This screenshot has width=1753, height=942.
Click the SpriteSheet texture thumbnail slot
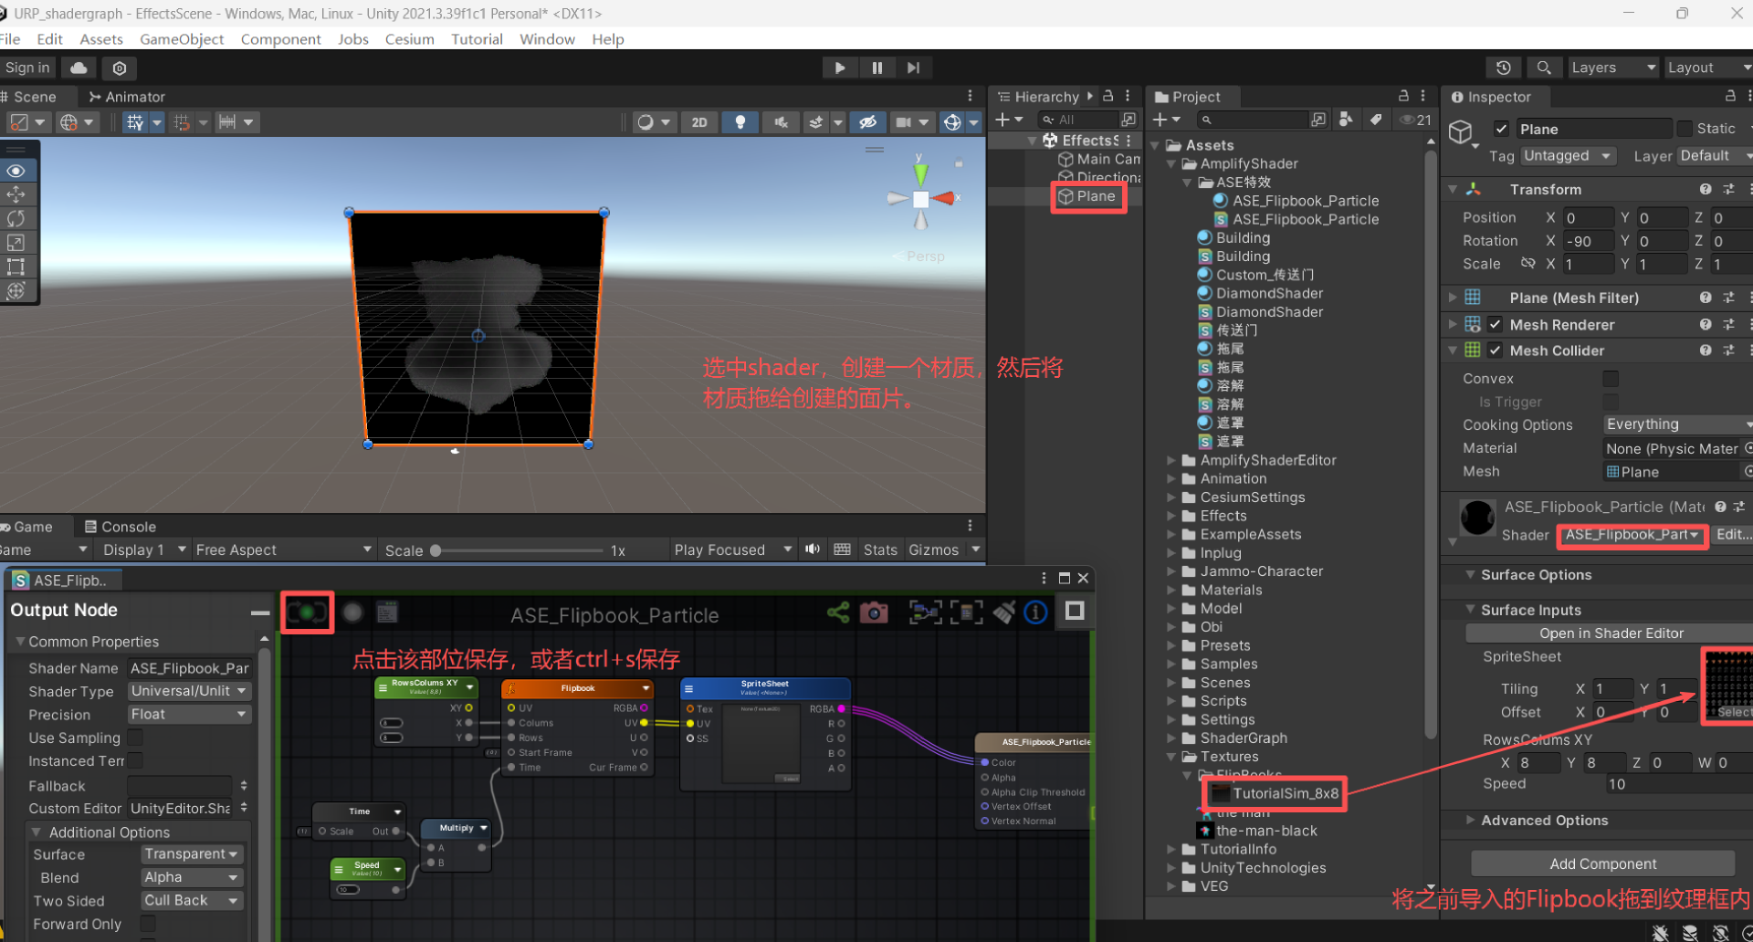point(1727,685)
